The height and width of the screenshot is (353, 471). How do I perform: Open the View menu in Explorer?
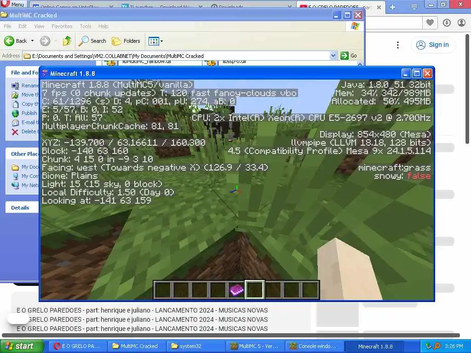click(x=39, y=26)
